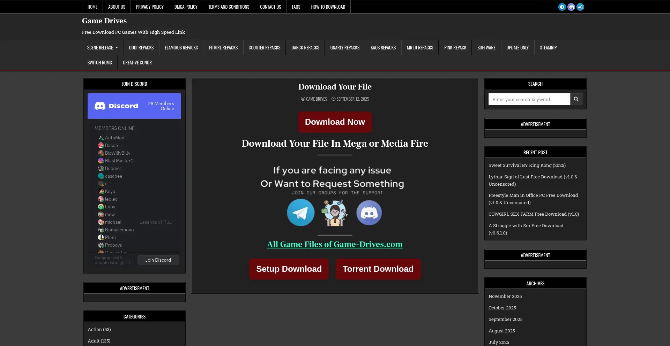Select the Adult (135) category
The height and width of the screenshot is (346, 670).
(99, 341)
